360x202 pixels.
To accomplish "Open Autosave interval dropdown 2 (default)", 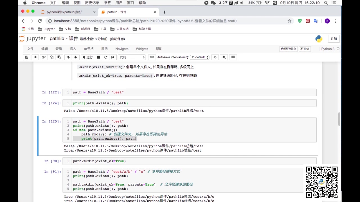I will pos(200,57).
